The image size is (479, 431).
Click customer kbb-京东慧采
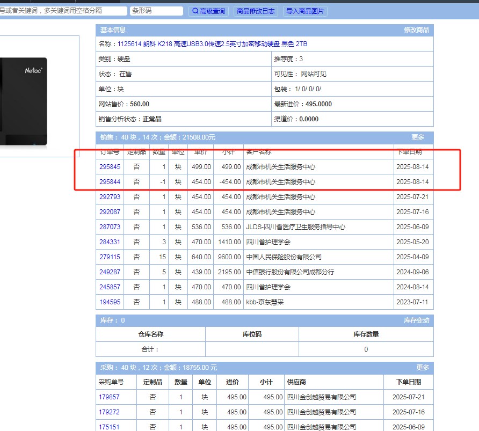point(265,302)
